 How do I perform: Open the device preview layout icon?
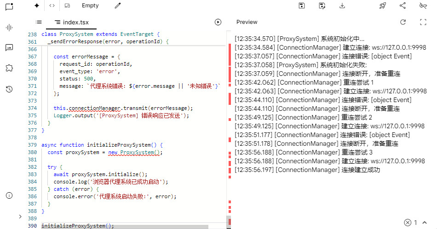[x=67, y=6]
